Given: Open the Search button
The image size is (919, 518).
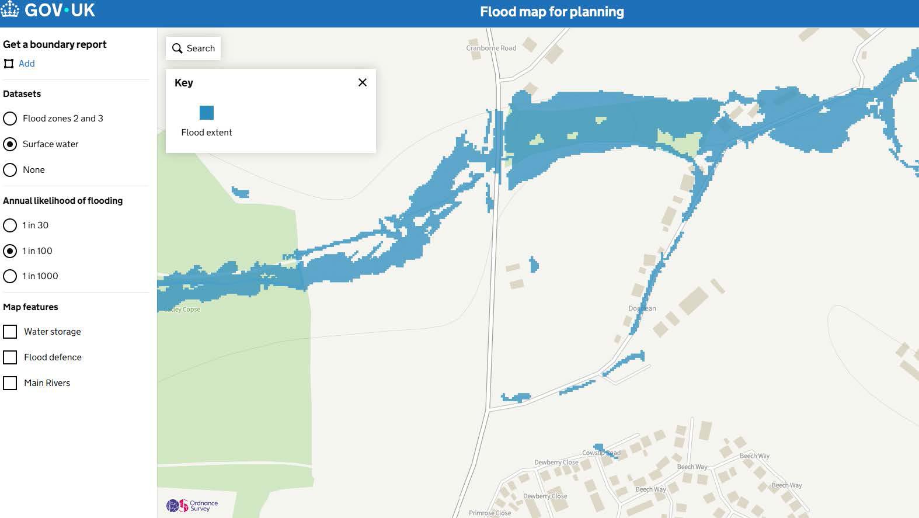Looking at the screenshot, I should (x=193, y=48).
